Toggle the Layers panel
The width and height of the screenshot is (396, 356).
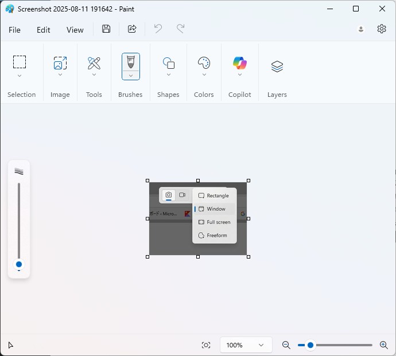pyautogui.click(x=277, y=66)
